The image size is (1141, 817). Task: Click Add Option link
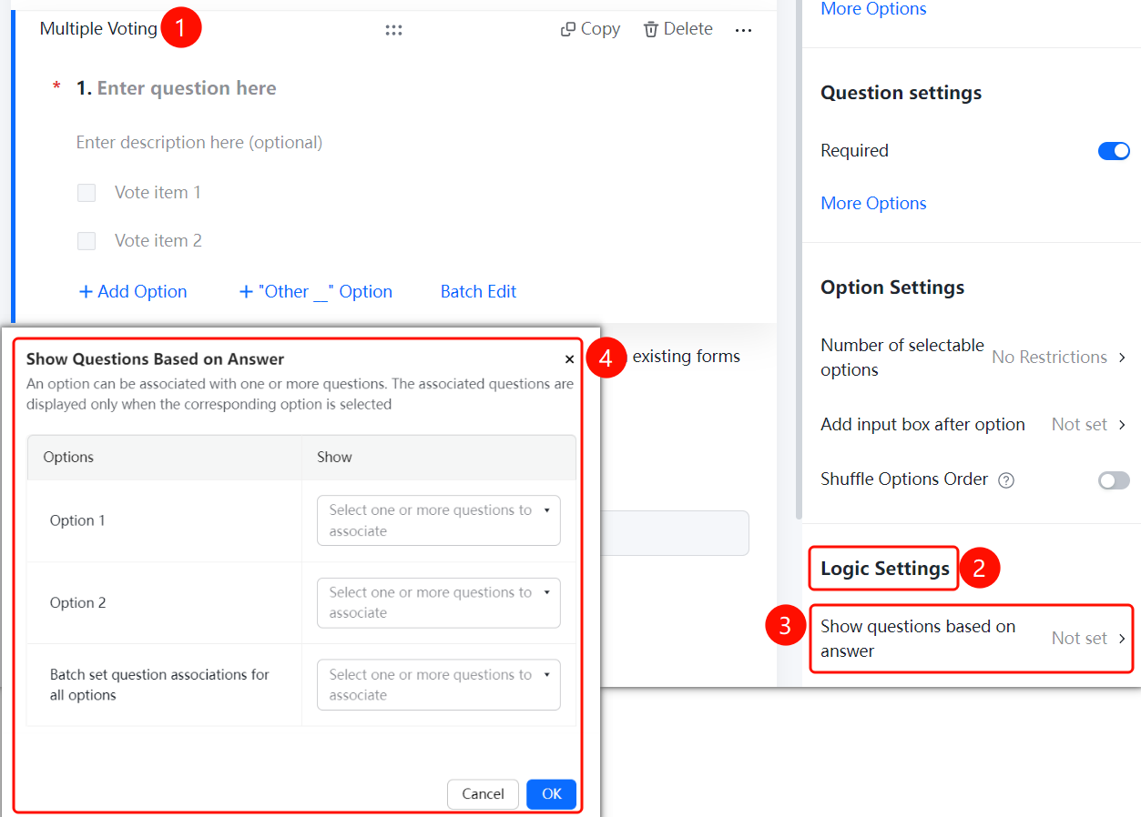[133, 292]
